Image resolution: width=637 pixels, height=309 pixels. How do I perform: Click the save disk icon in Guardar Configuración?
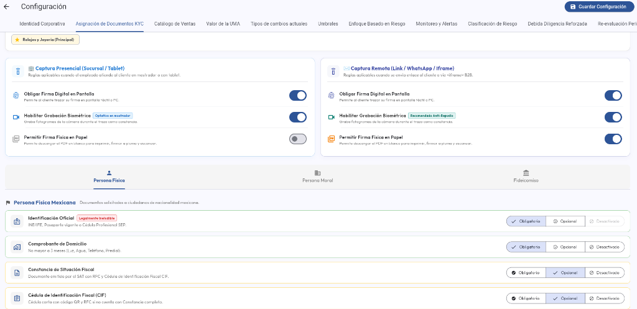[573, 7]
